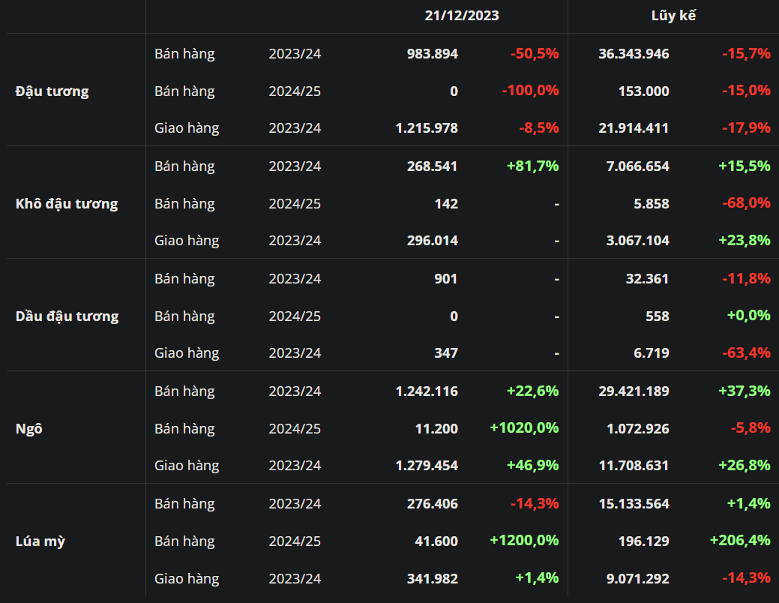Click the -63,4% soybean oil delivery change
Image resolution: width=779 pixels, height=603 pixels.
click(745, 353)
